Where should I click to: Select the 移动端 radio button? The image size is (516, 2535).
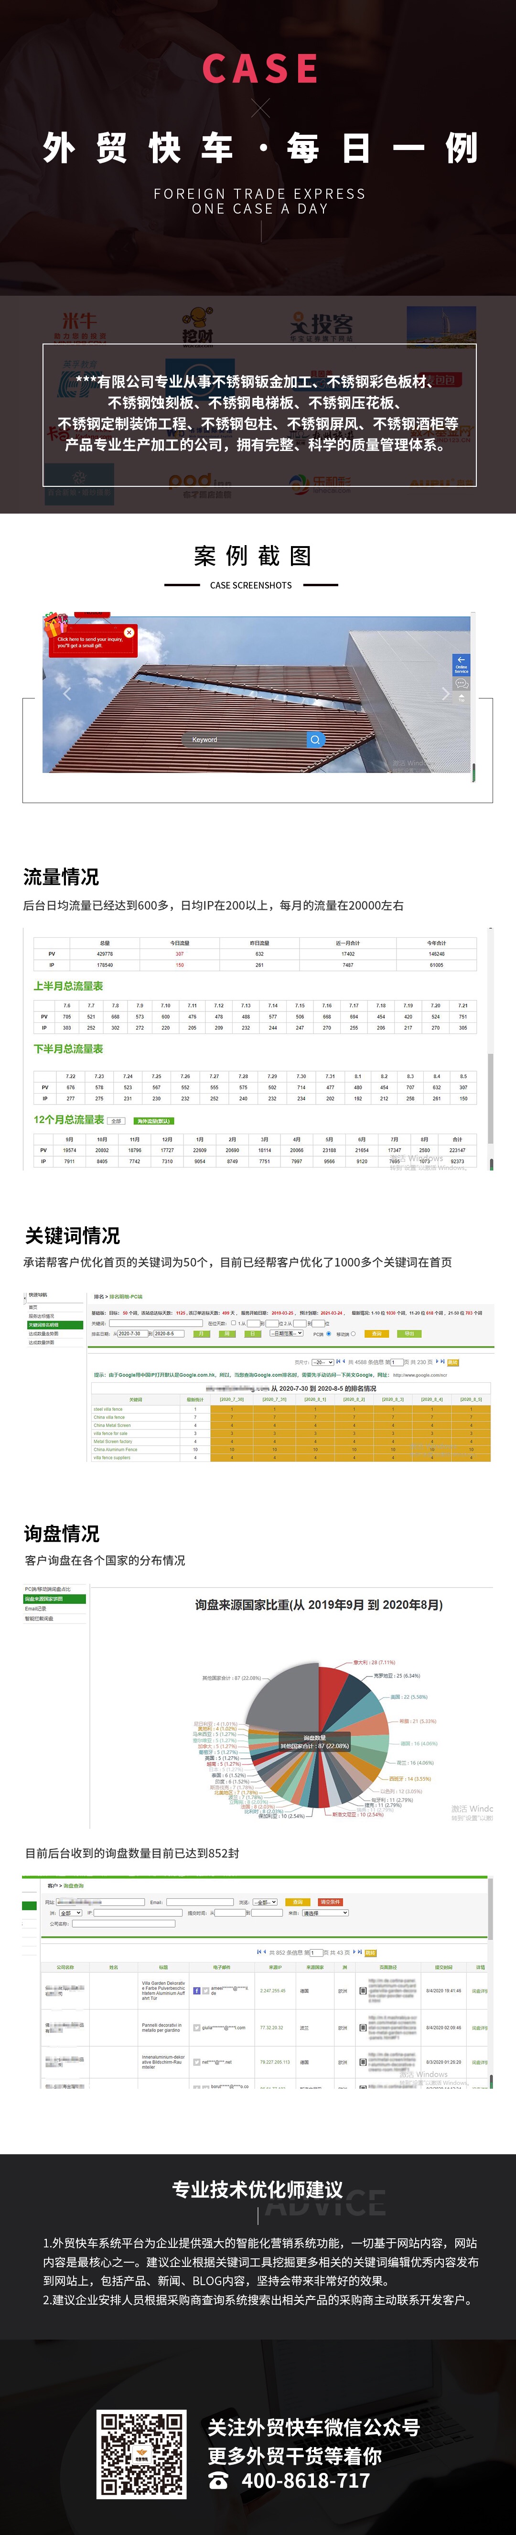pyautogui.click(x=354, y=1333)
